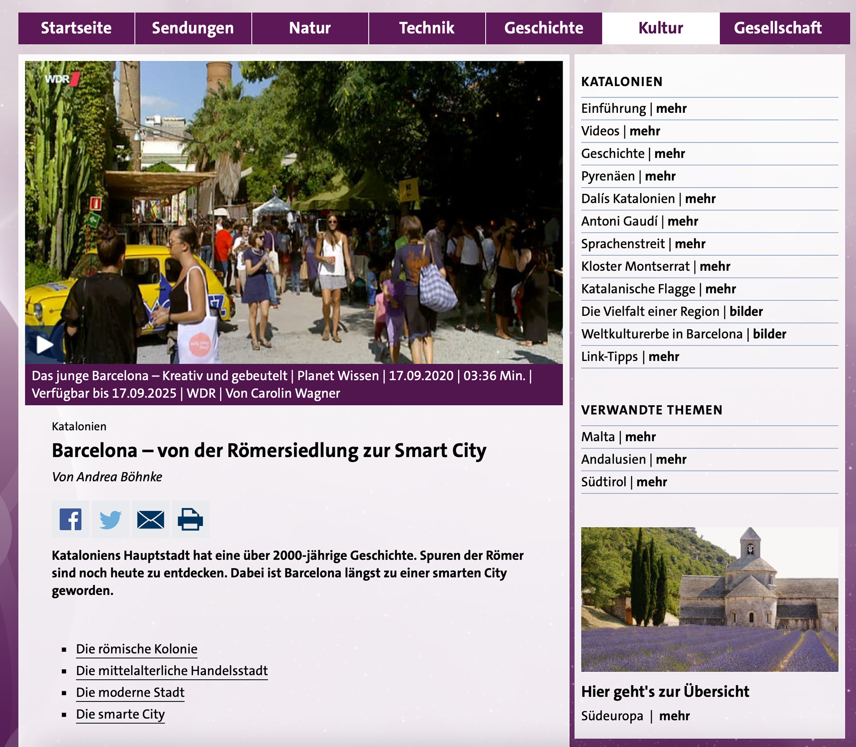Open Sprachenstreit link

[643, 244]
